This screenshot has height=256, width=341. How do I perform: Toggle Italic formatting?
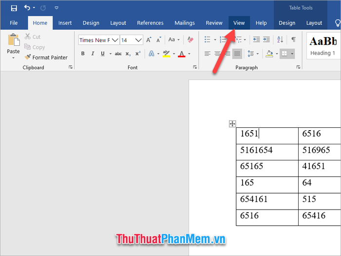tap(92, 54)
